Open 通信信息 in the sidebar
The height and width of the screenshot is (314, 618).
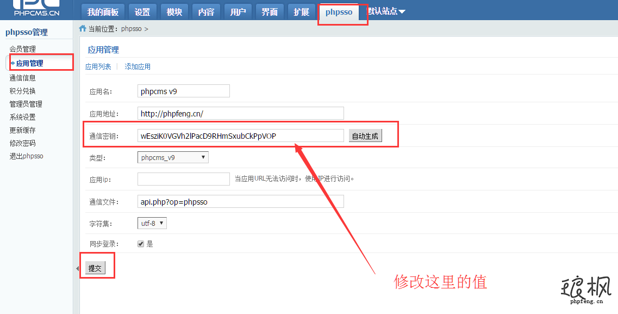[x=22, y=78]
